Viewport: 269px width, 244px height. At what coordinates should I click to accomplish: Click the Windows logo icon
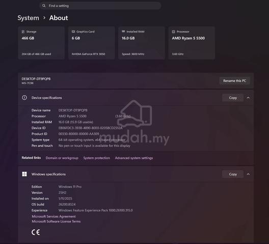[x=24, y=174]
